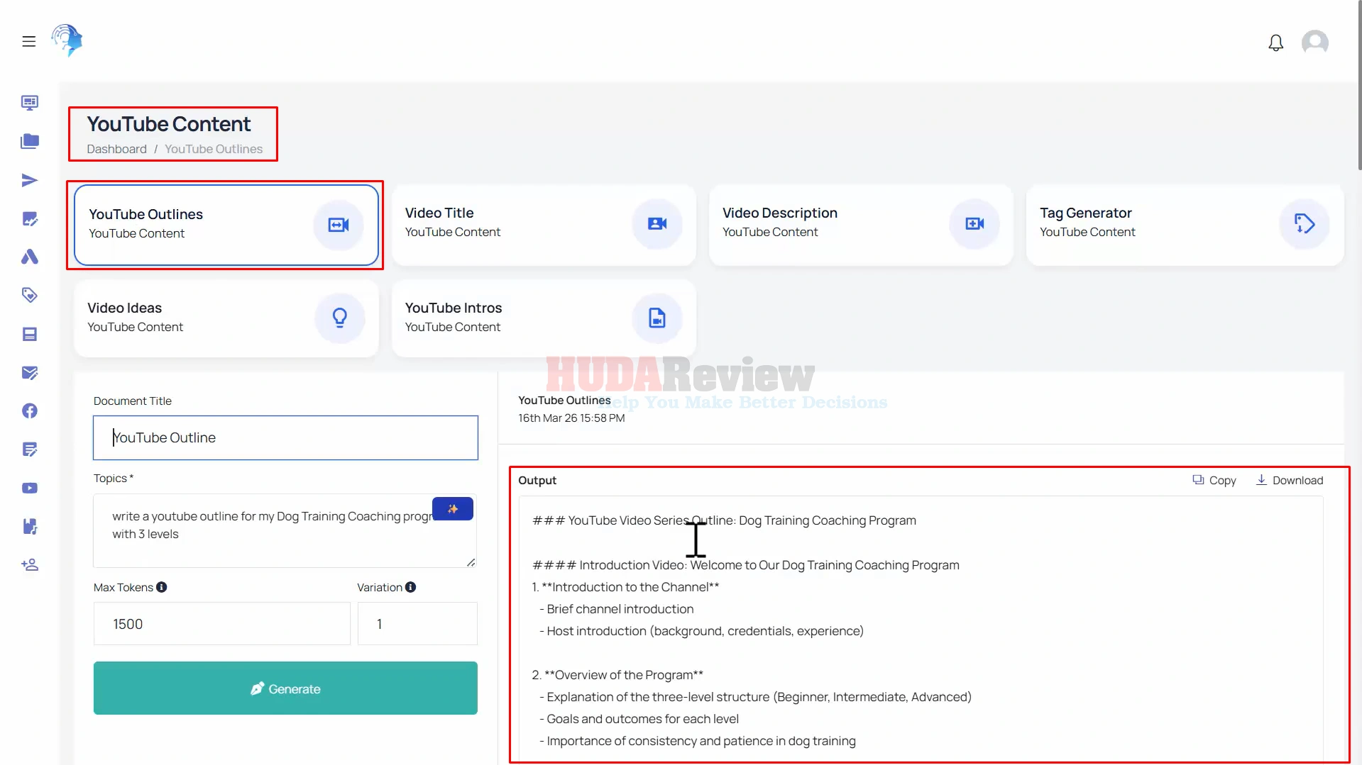Click the YouTube Outlines camera icon
Image resolution: width=1362 pixels, height=765 pixels.
339,225
